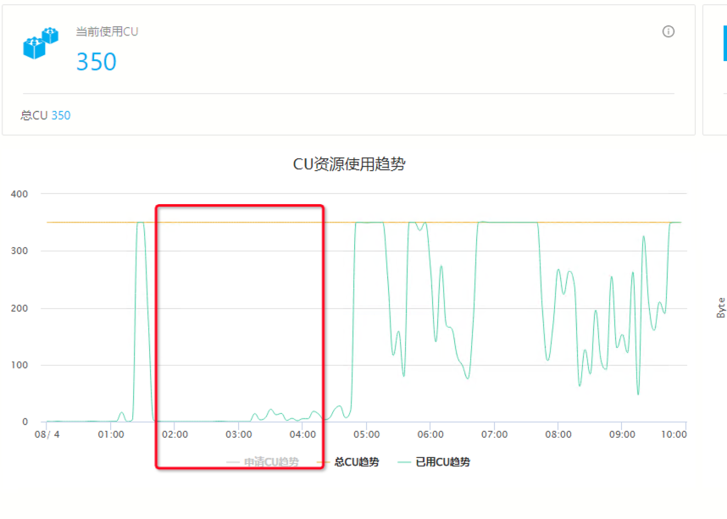Click the 01:00 x-axis label
This screenshot has height=519, width=727.
tap(111, 434)
